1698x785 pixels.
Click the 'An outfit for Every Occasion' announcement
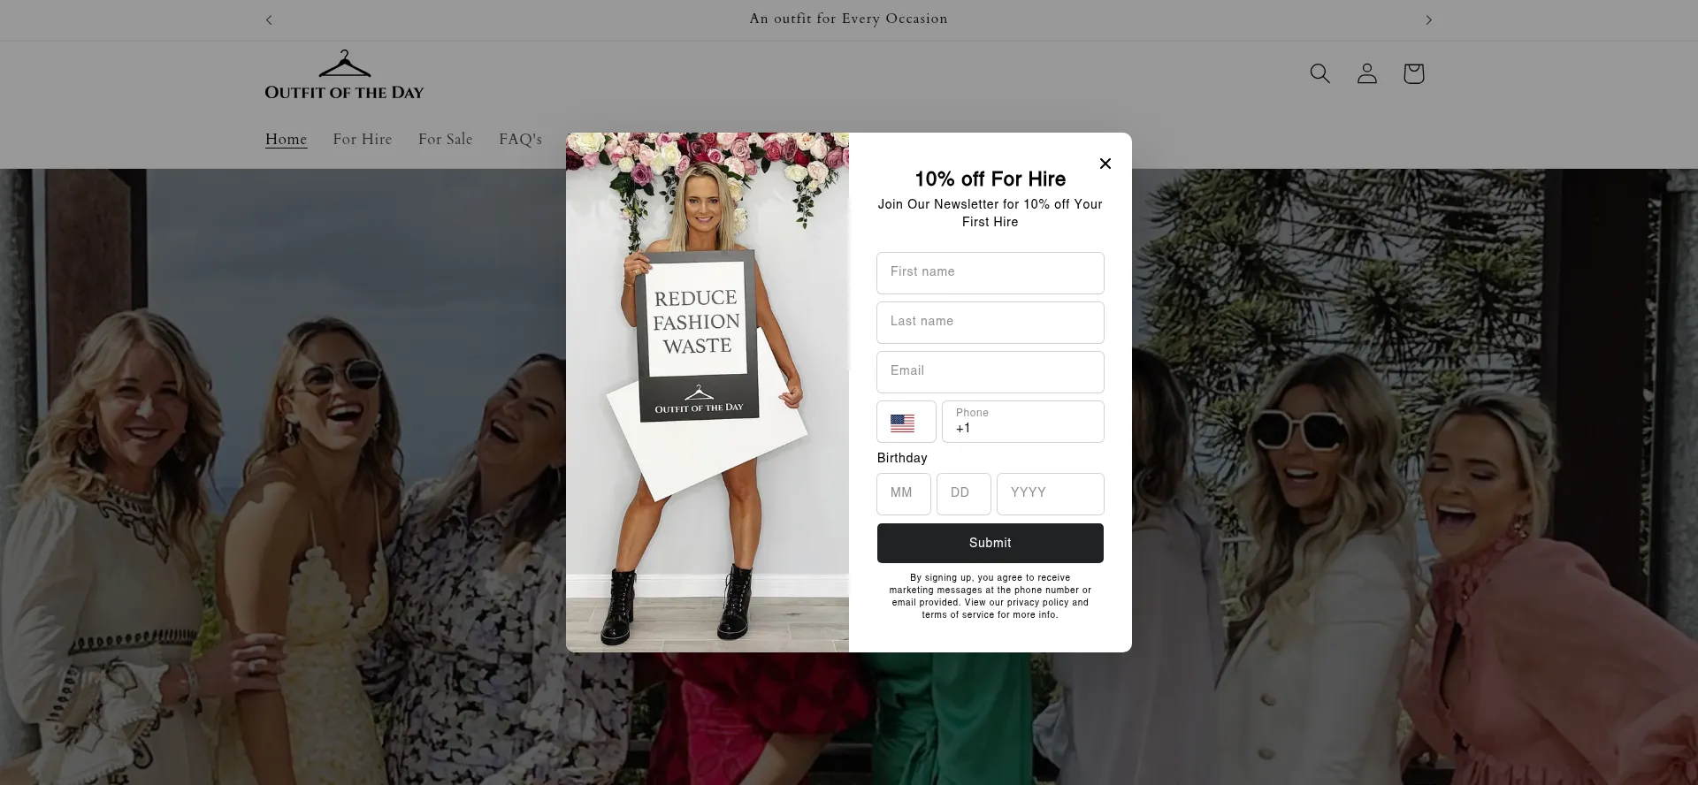pyautogui.click(x=848, y=19)
